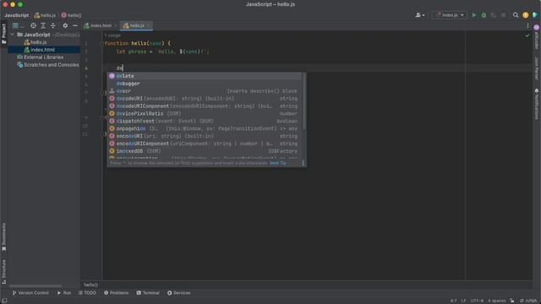
Task: Click the code line 'let phrase' in the editor
Action: [x=162, y=52]
